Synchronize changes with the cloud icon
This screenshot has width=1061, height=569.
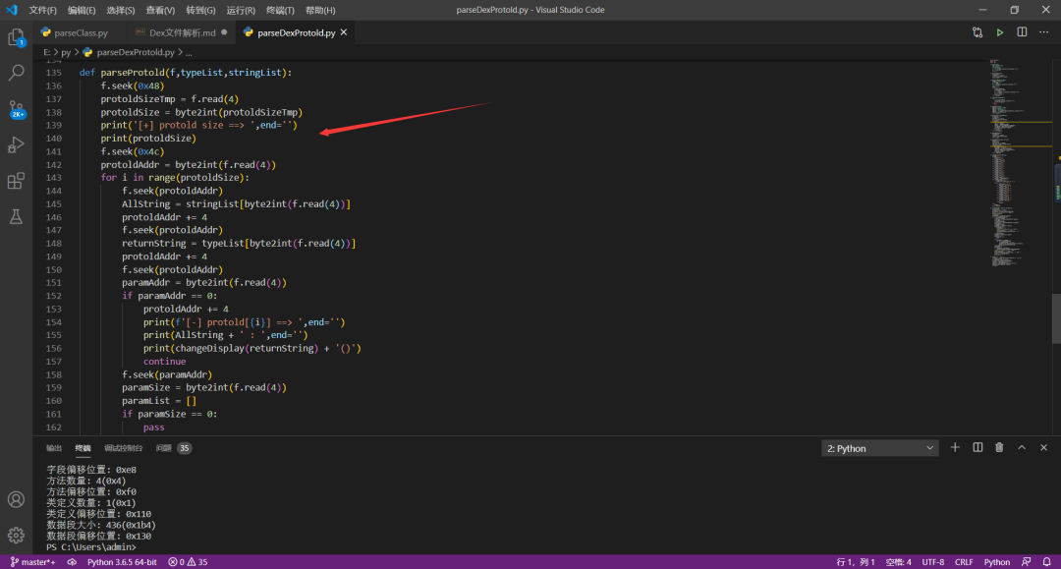point(72,562)
